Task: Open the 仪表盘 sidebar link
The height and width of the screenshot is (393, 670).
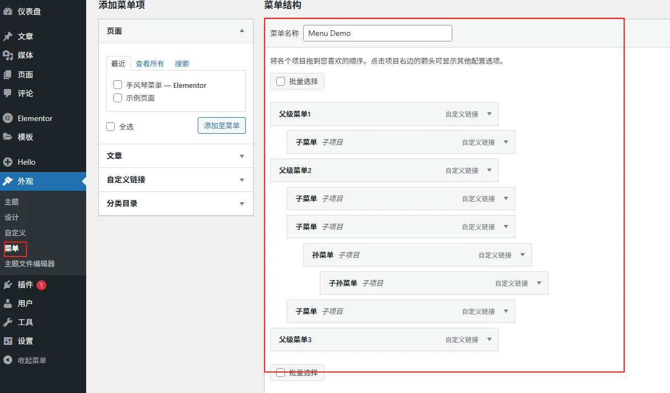Action: (x=29, y=11)
